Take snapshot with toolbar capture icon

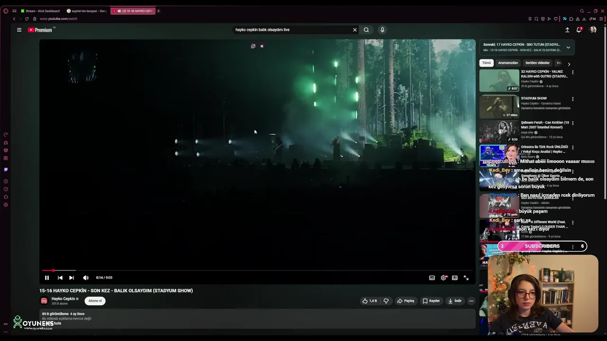[x=536, y=19]
